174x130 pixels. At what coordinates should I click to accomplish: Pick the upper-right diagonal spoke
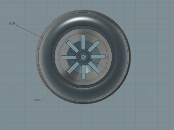point(94,46)
